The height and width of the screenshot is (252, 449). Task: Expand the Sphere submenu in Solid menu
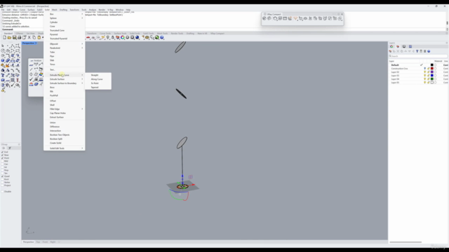[64, 18]
